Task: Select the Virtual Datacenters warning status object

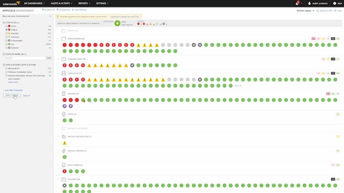Action: (x=64, y=143)
